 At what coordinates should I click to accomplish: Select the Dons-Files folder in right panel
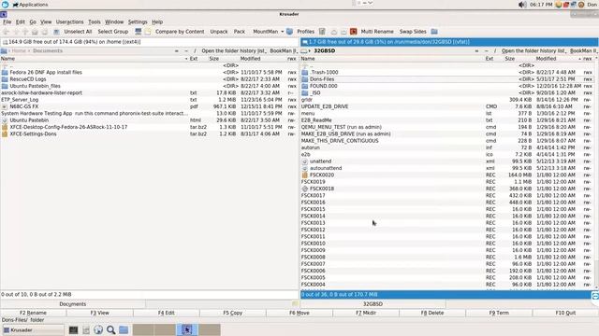click(x=447, y=79)
